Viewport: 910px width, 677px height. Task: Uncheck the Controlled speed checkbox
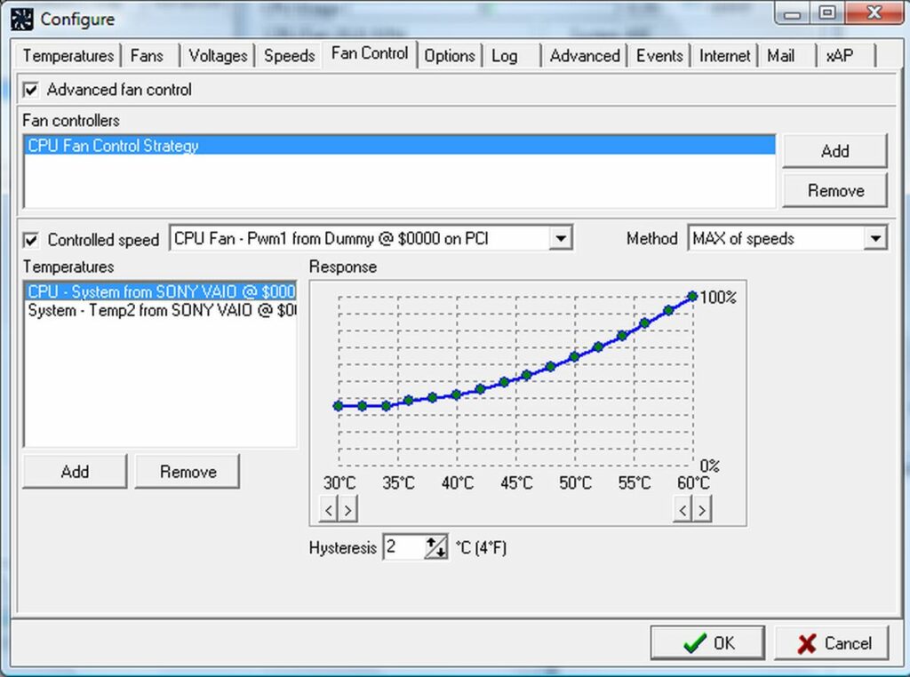[x=33, y=240]
